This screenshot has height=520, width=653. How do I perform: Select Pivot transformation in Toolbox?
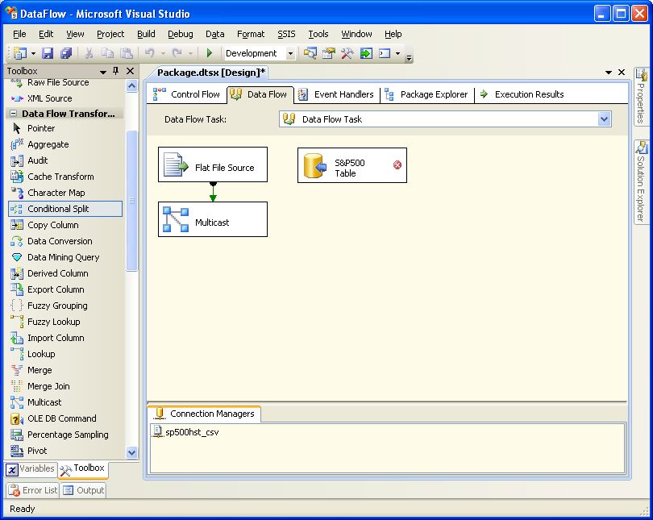click(x=65, y=451)
